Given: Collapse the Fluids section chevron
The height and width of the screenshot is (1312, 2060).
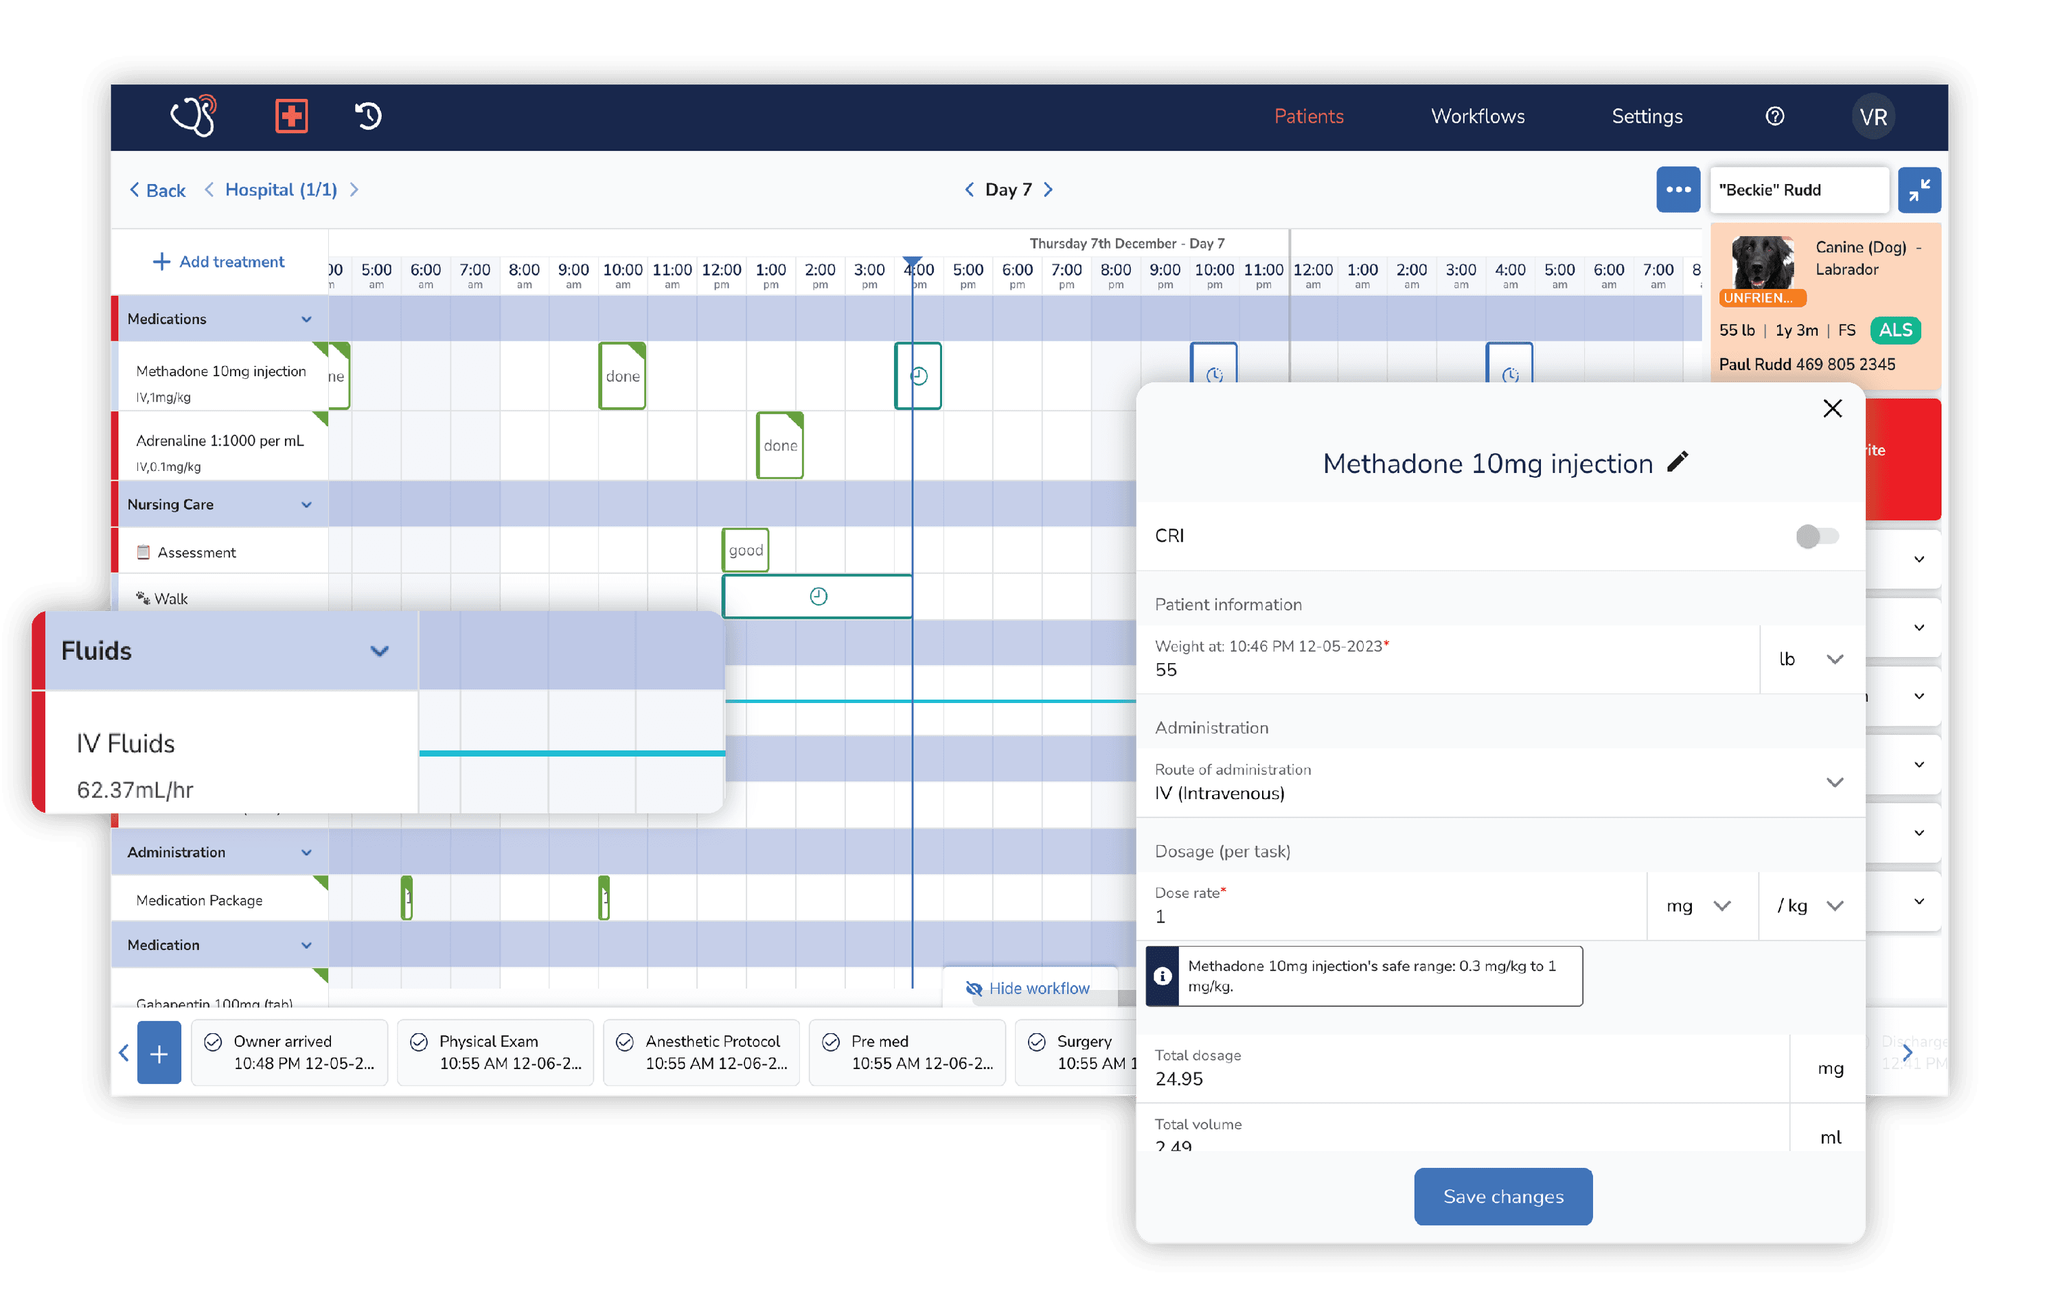Looking at the screenshot, I should point(380,652).
